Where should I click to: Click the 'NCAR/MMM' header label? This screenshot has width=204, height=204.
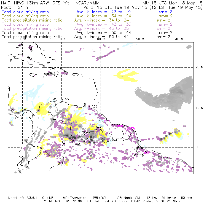click(x=87, y=3)
